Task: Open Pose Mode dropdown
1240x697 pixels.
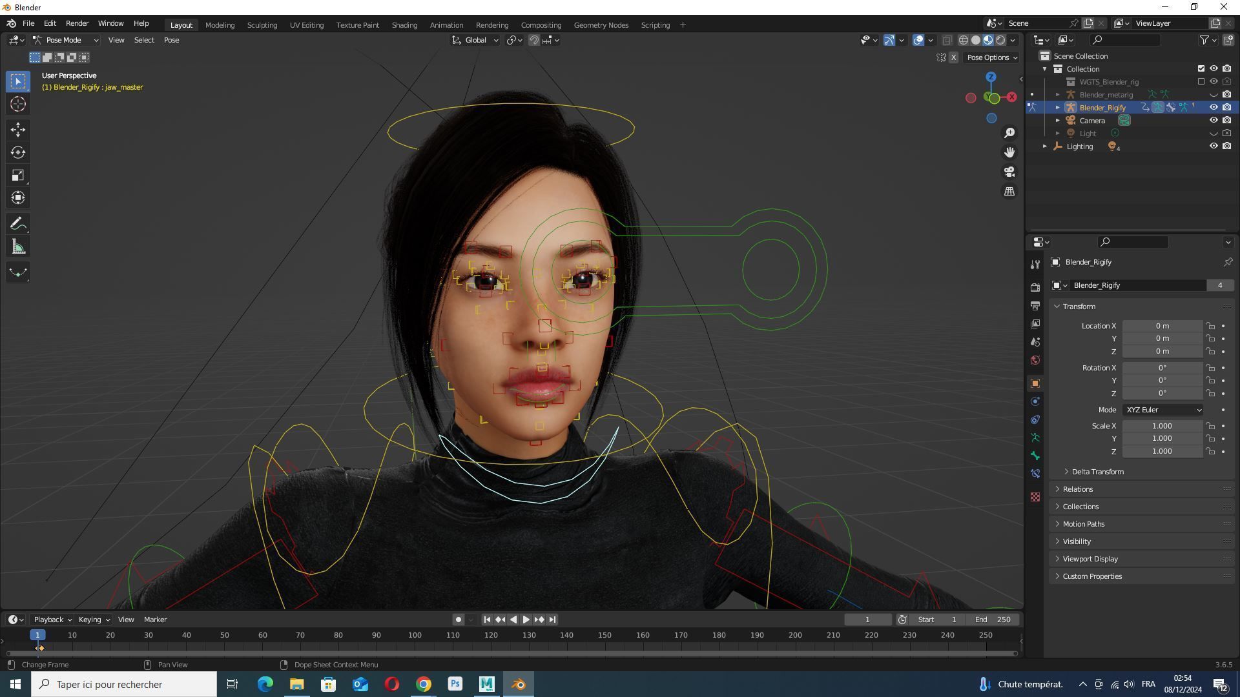Action: click(x=66, y=40)
